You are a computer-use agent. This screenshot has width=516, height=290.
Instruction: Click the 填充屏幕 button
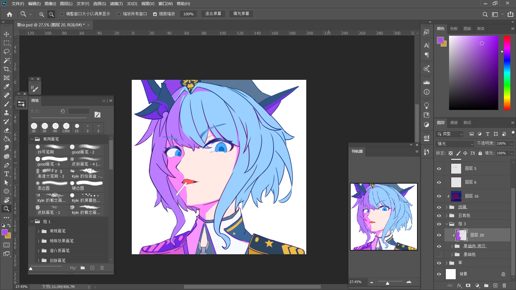[x=241, y=14]
